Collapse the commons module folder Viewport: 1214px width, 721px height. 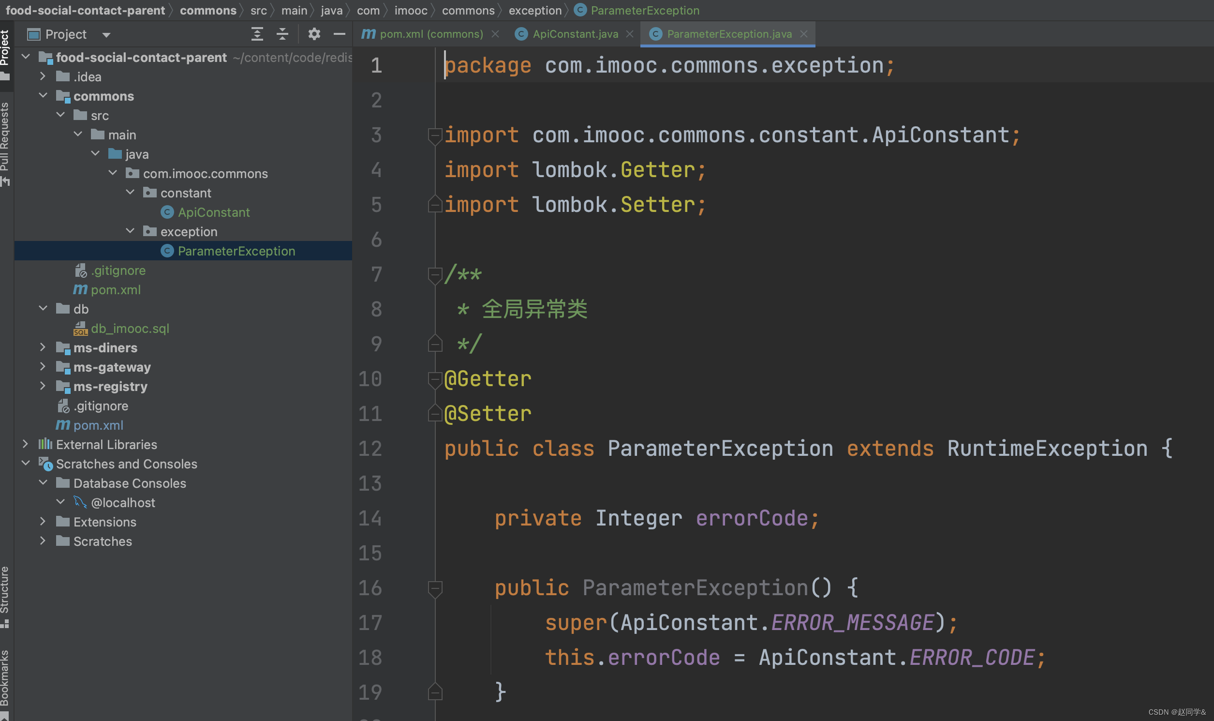[x=43, y=96]
